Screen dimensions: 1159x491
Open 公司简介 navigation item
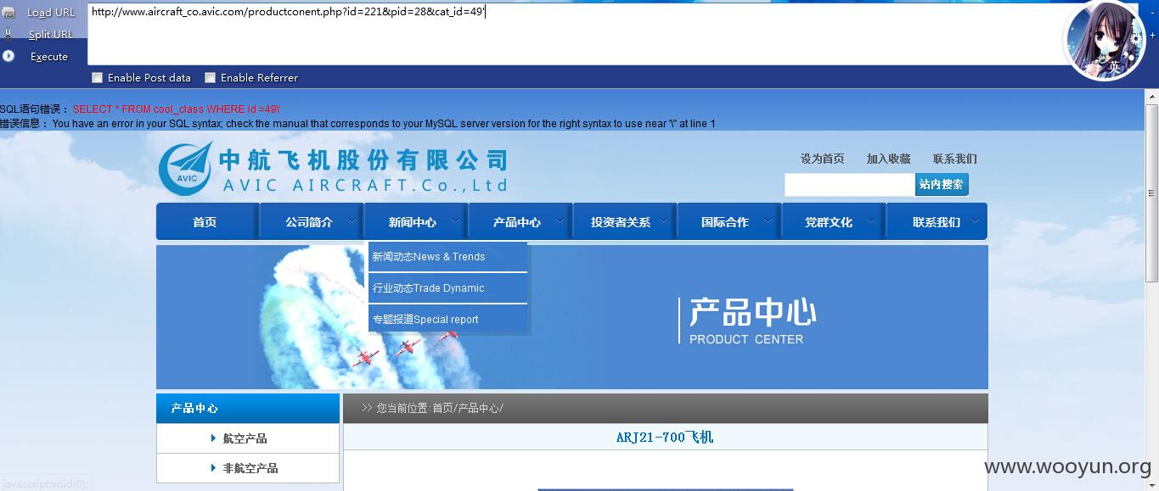[309, 222]
